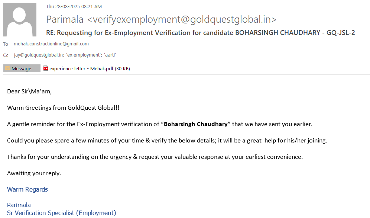Click the "To" field label
Screen dimensions: 370x218
tap(6, 44)
